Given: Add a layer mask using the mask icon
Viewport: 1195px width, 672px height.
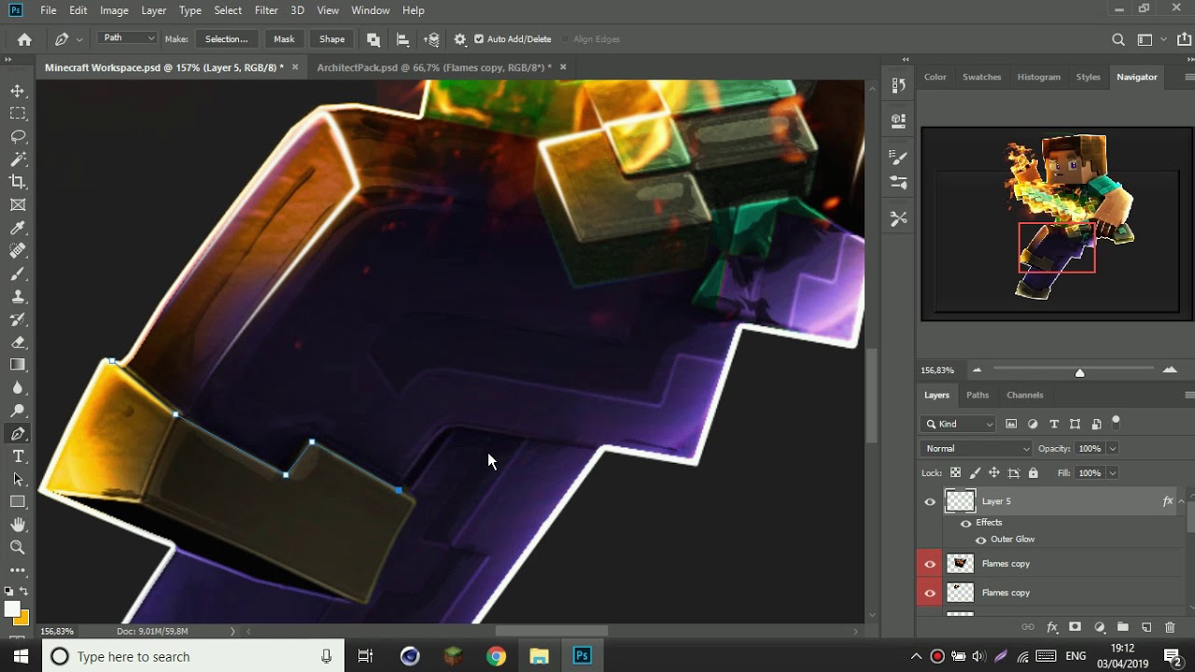Looking at the screenshot, I should (1075, 627).
